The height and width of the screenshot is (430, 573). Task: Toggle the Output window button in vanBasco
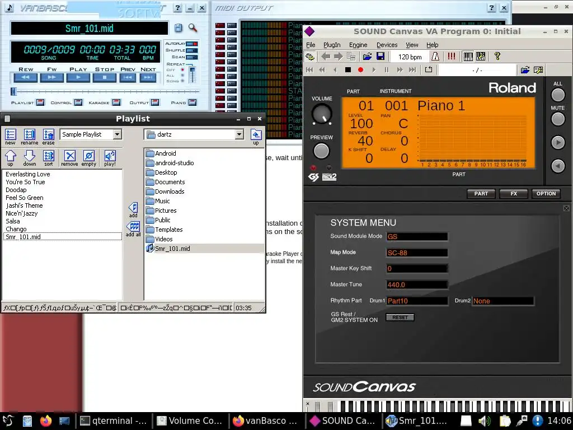click(x=155, y=102)
